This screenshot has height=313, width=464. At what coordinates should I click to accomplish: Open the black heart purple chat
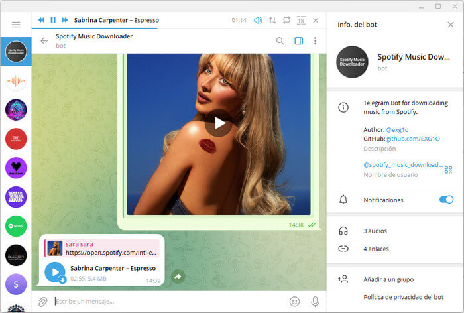click(x=16, y=168)
